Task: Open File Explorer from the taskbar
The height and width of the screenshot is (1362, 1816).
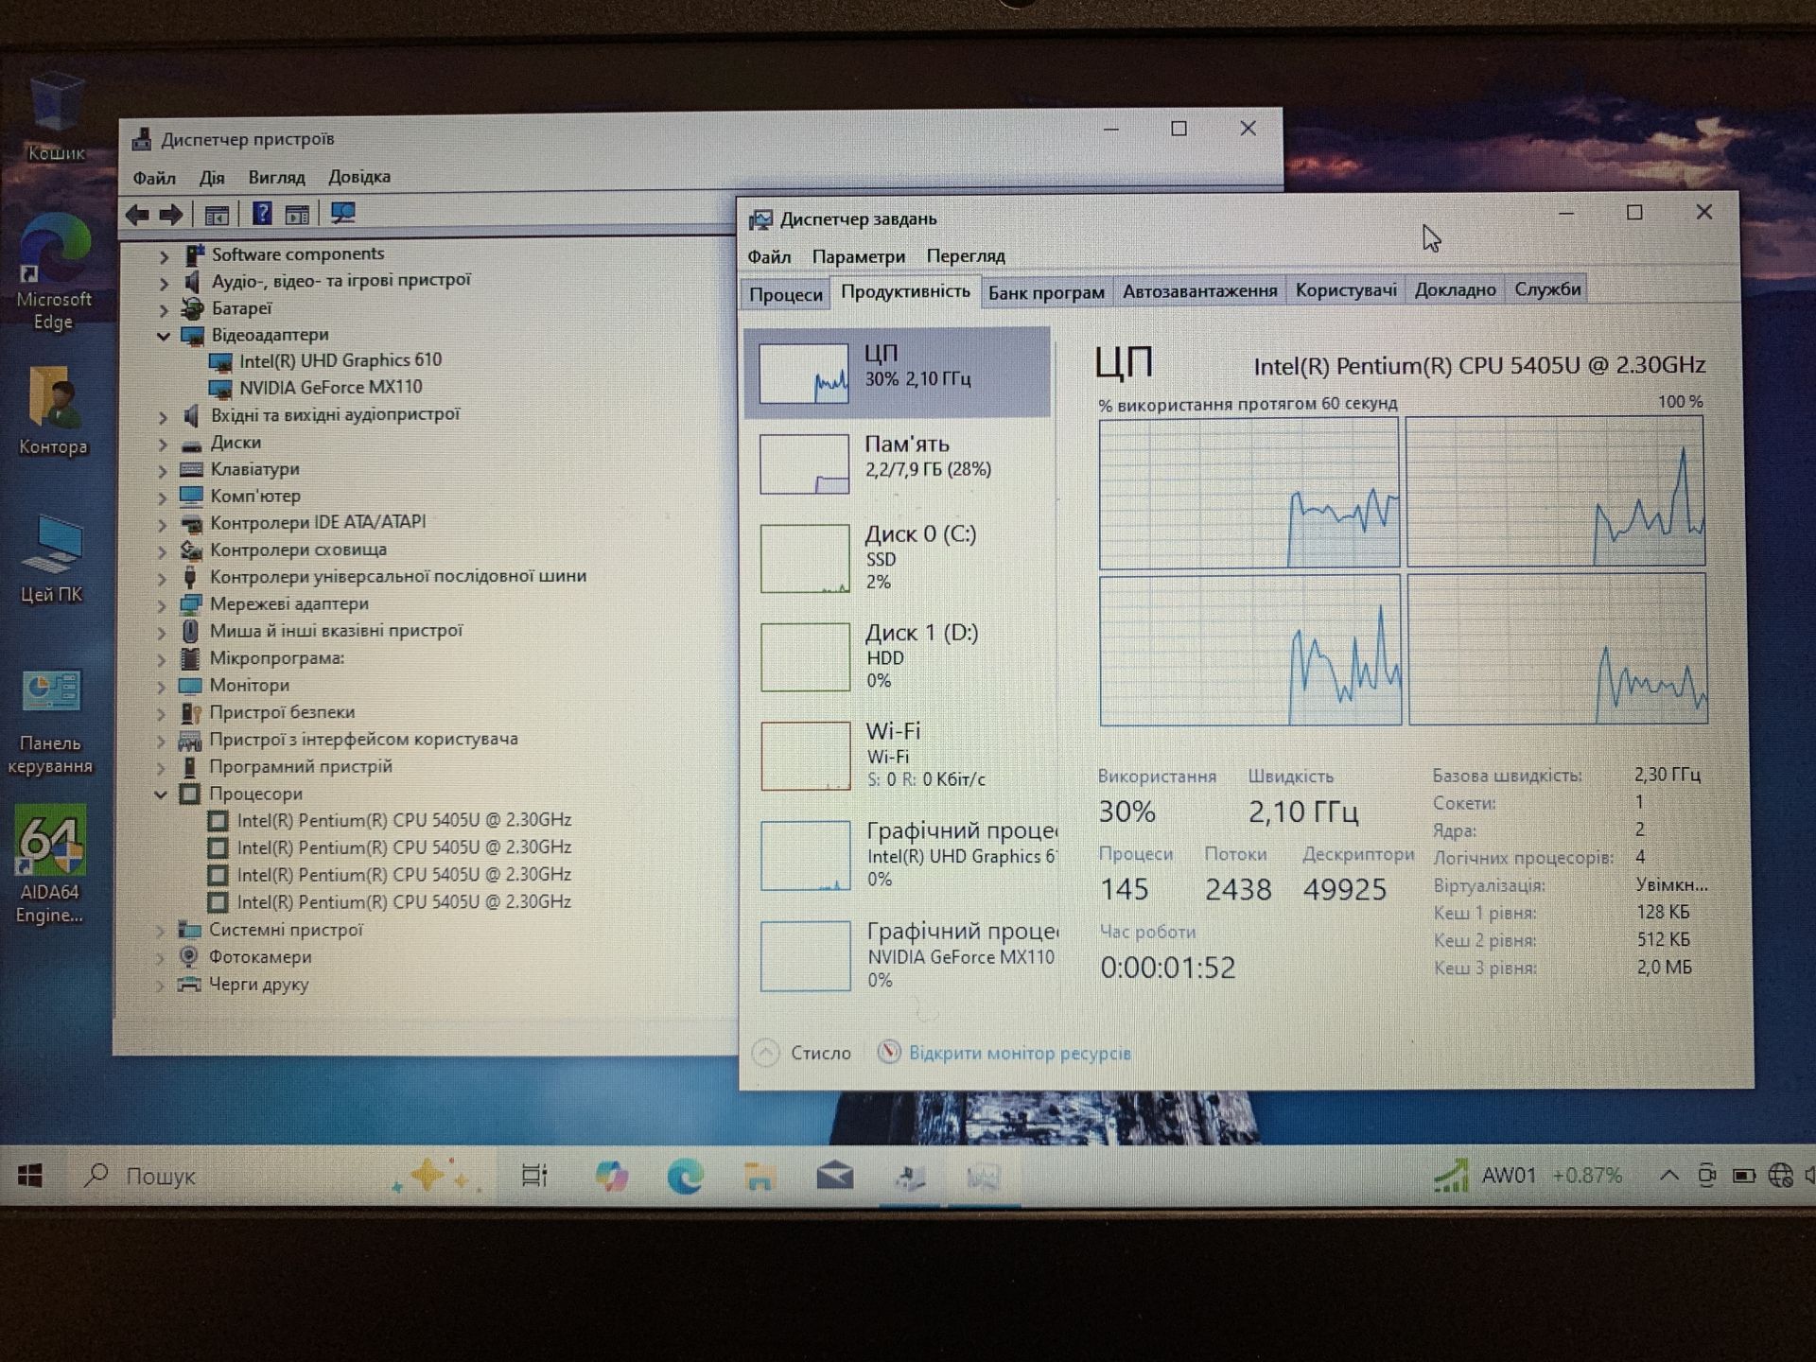Action: click(760, 1176)
